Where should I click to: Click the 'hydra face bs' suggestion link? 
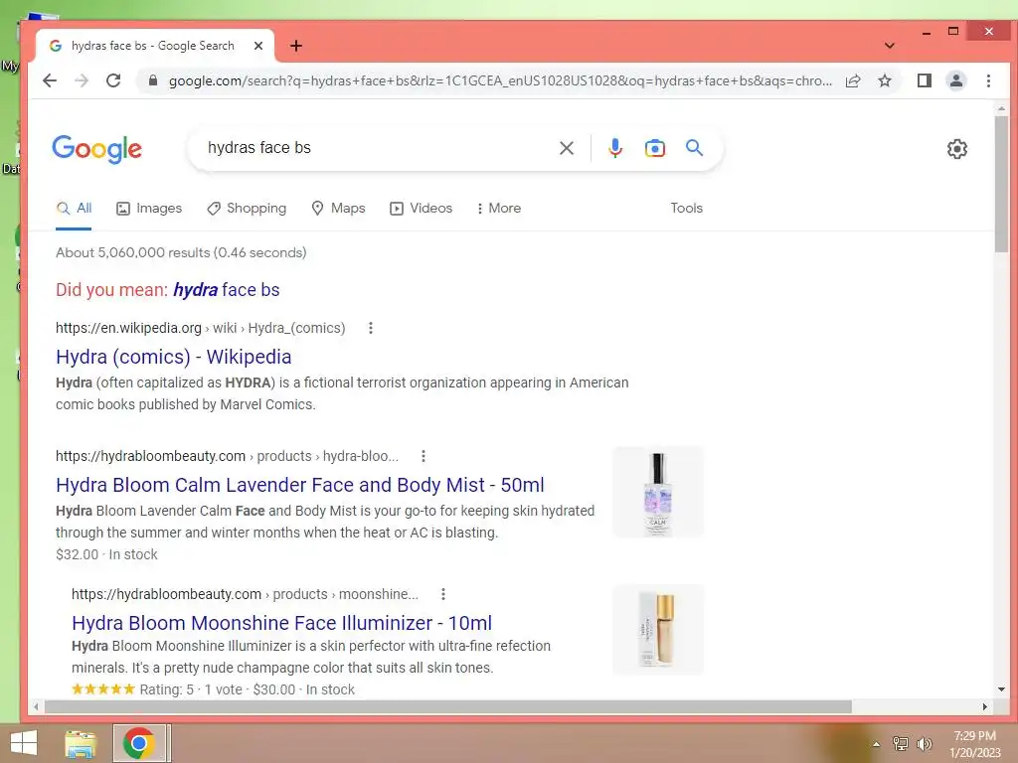pyautogui.click(x=226, y=289)
